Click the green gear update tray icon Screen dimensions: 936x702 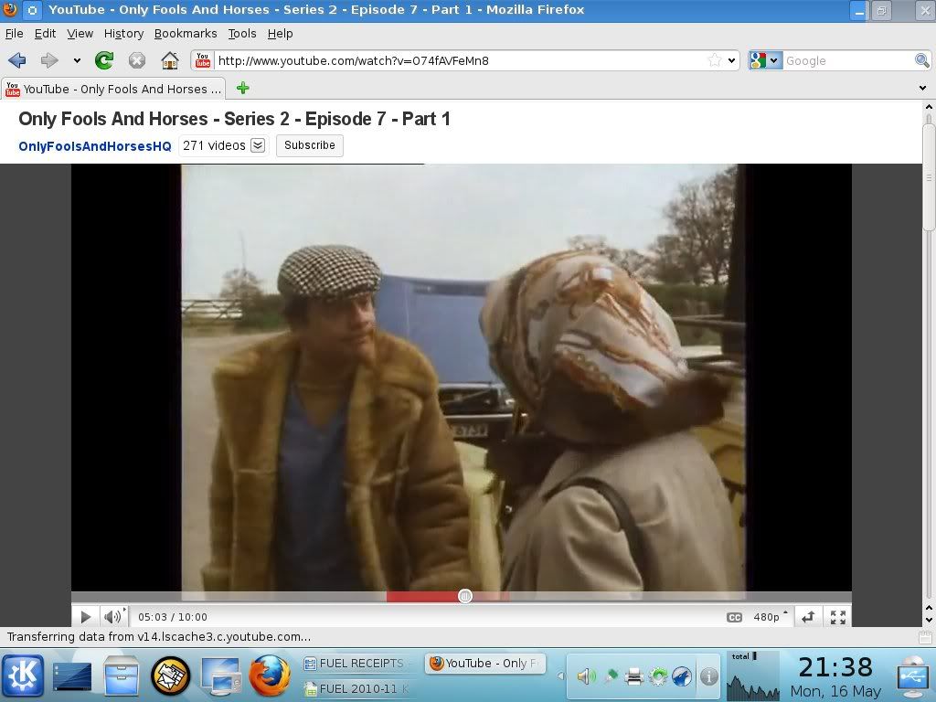658,675
